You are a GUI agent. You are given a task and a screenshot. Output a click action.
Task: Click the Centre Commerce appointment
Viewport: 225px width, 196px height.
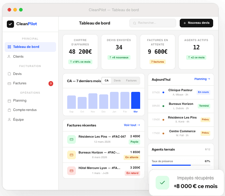[181, 133]
